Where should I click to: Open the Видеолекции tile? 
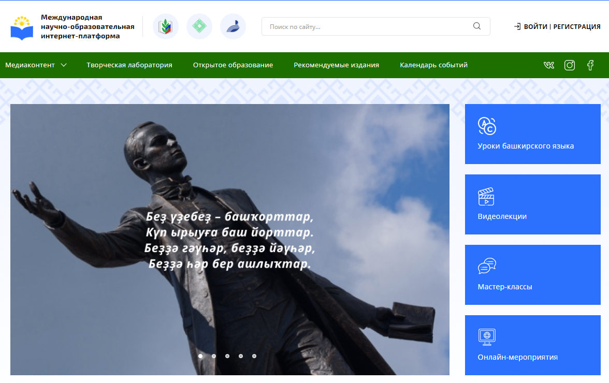pos(532,204)
